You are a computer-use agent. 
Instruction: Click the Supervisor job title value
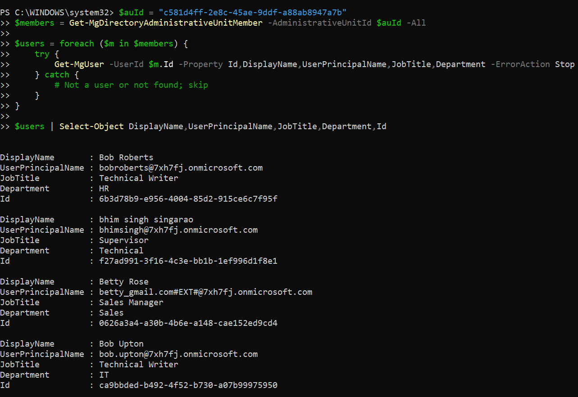123,240
